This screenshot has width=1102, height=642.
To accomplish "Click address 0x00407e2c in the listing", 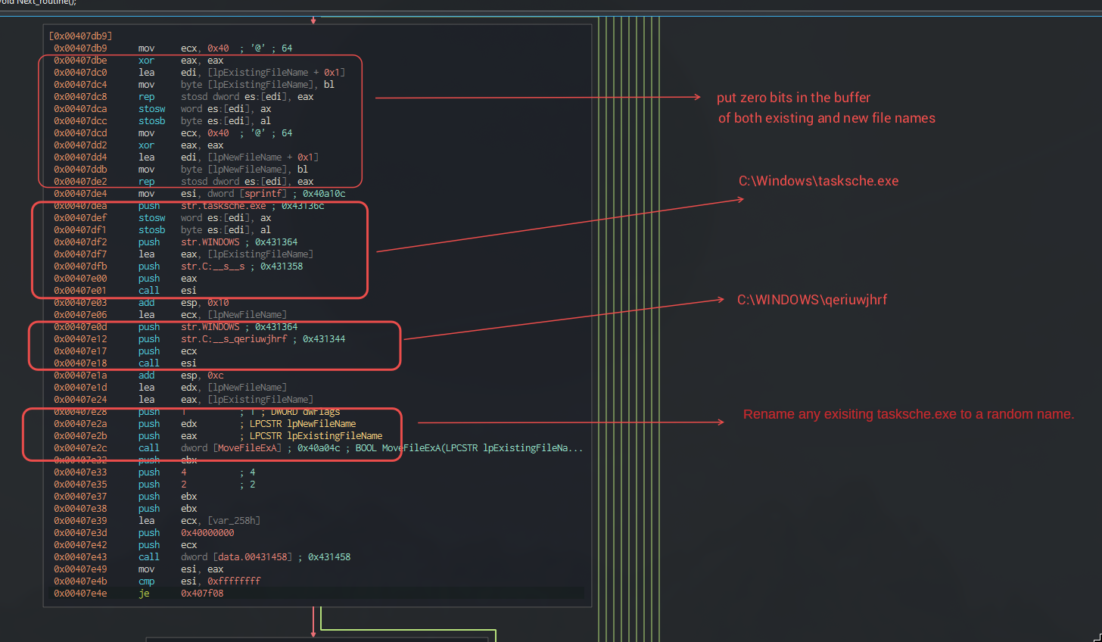I will [x=80, y=447].
